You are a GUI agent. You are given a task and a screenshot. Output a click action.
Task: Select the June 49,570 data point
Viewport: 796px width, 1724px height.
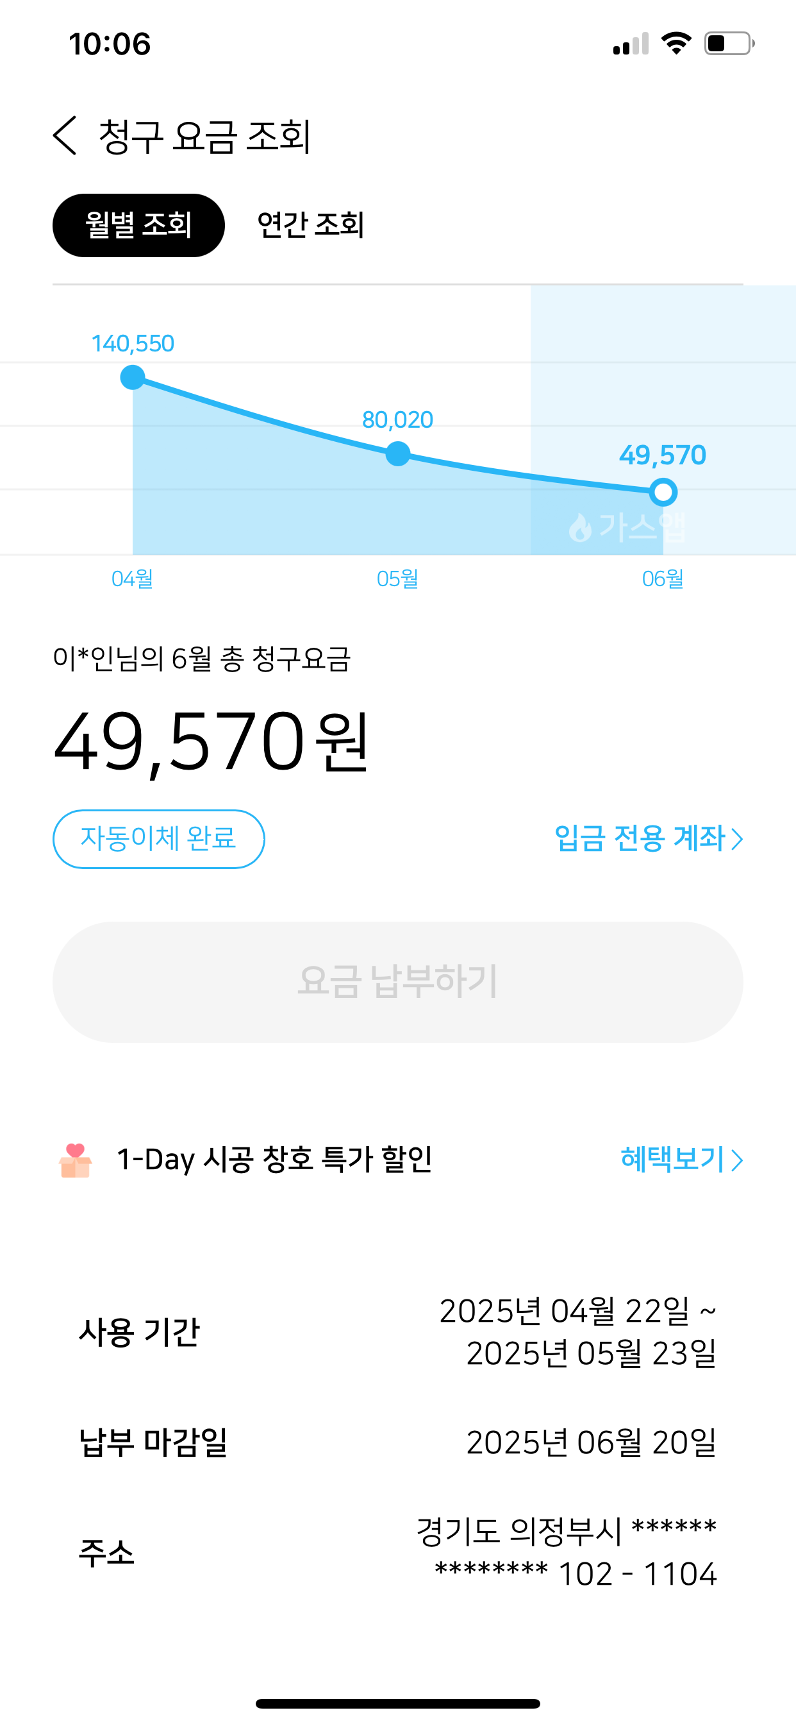click(663, 492)
